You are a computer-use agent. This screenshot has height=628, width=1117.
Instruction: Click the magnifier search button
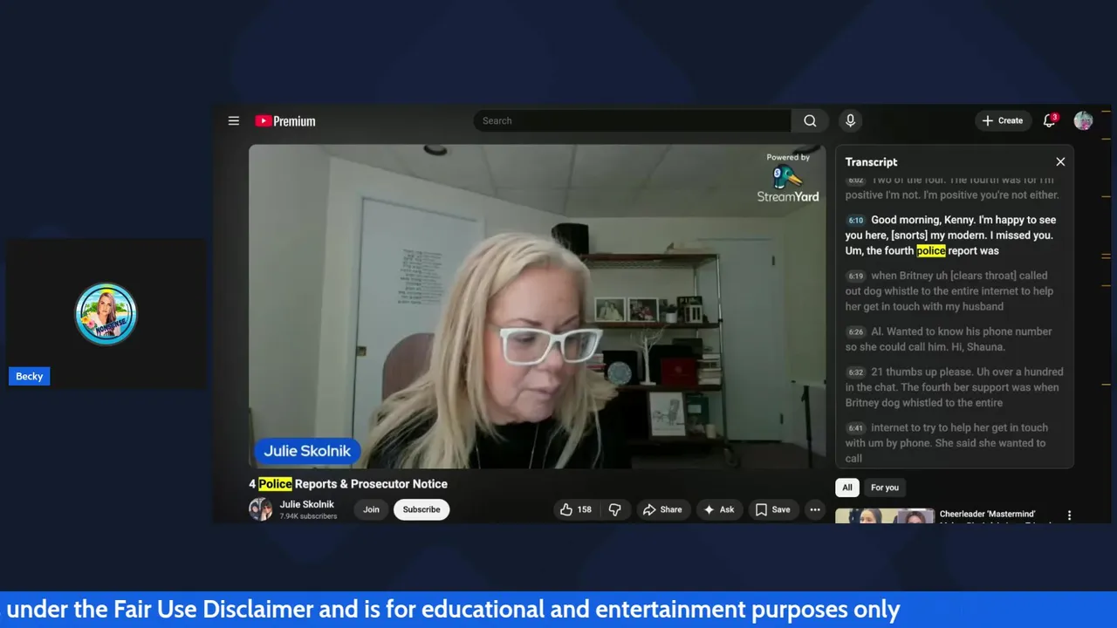810,120
